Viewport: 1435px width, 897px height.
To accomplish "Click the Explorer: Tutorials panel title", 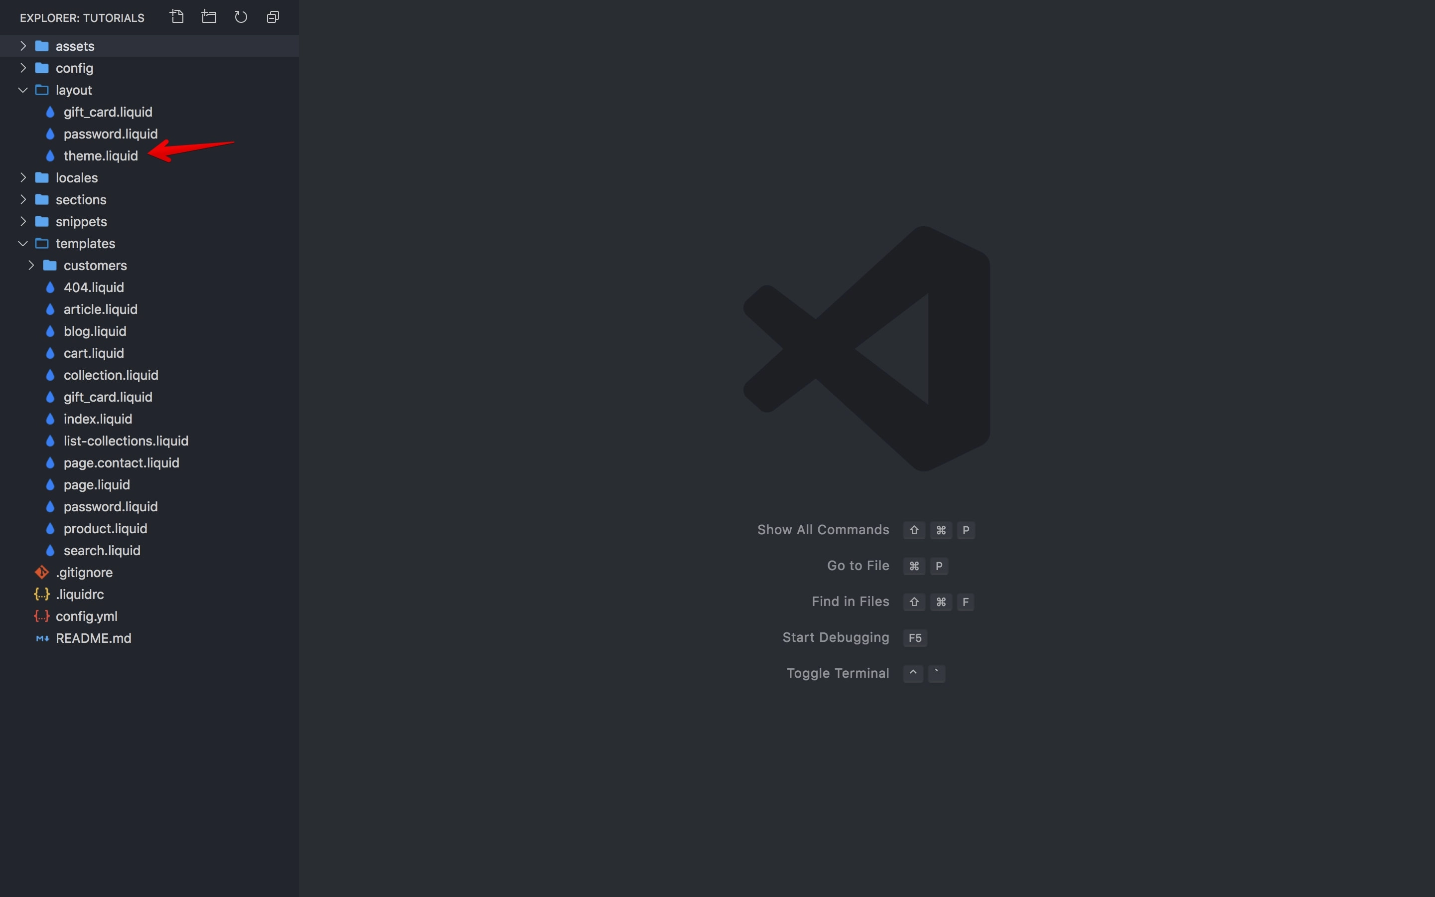I will click(x=82, y=18).
